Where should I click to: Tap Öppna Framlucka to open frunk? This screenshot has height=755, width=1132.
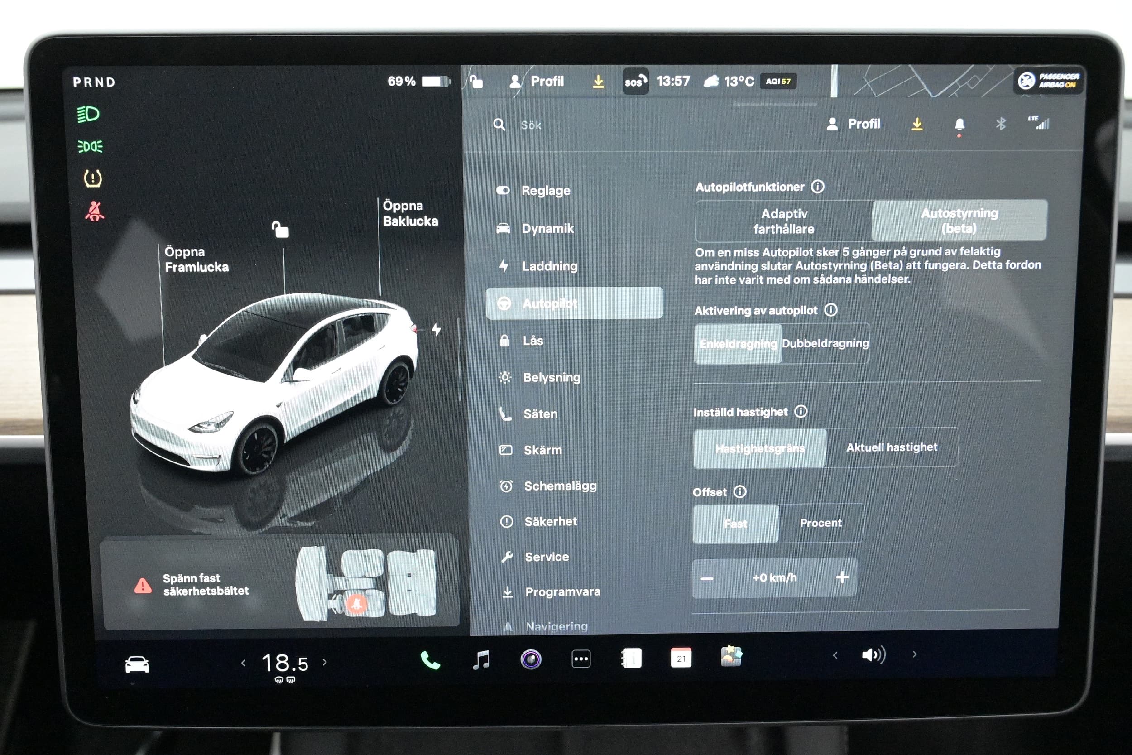pyautogui.click(x=197, y=260)
